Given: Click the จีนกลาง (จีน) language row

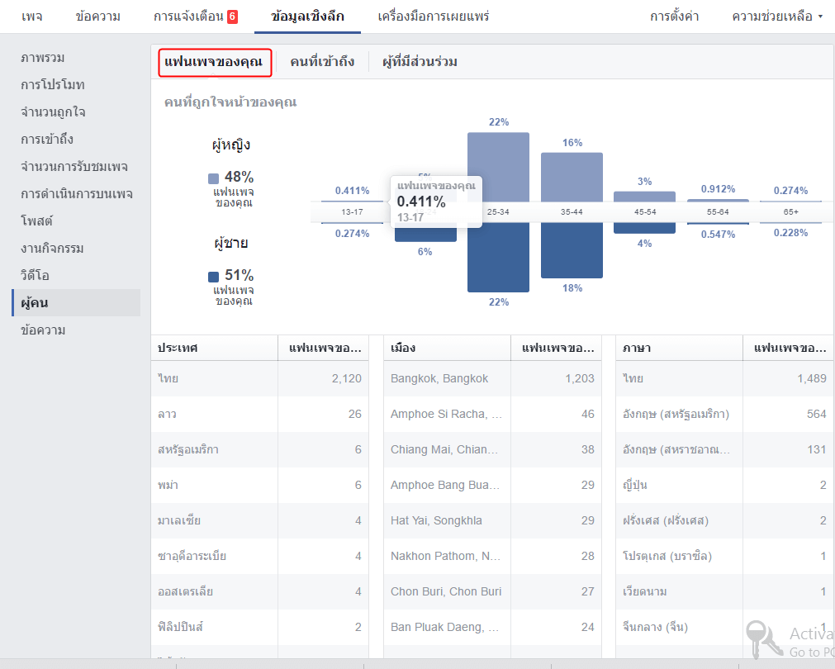Looking at the screenshot, I should coord(725,627).
